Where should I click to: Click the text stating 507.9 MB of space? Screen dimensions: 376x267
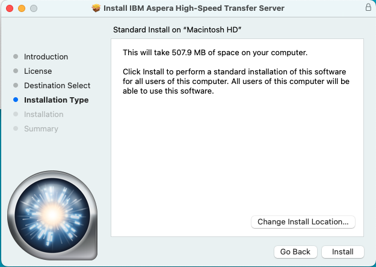pyautogui.click(x=215, y=52)
